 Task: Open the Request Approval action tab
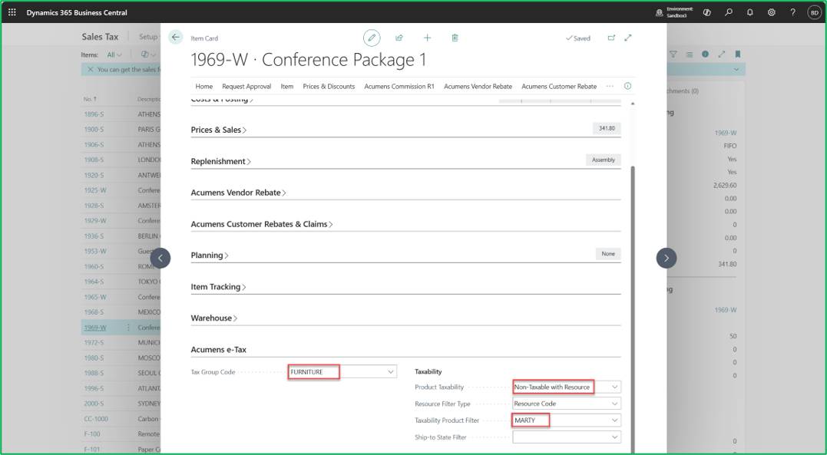(246, 87)
